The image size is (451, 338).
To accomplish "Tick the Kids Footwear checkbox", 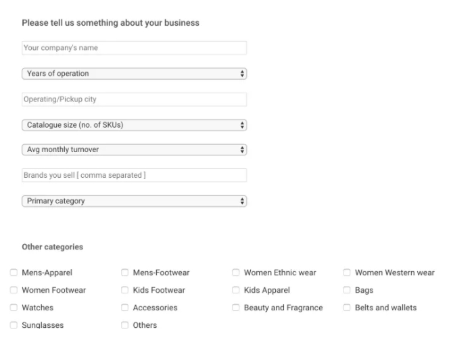I will pyautogui.click(x=125, y=291).
